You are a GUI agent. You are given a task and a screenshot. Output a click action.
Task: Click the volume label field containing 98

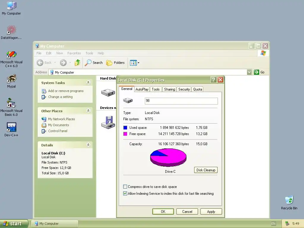point(181,101)
